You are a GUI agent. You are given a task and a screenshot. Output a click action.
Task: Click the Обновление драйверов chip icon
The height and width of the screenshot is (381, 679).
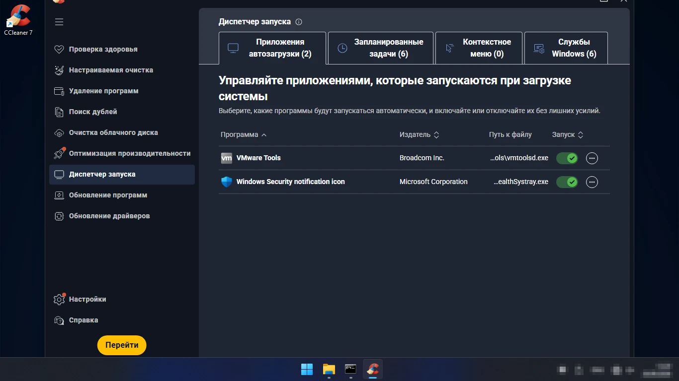pos(59,216)
